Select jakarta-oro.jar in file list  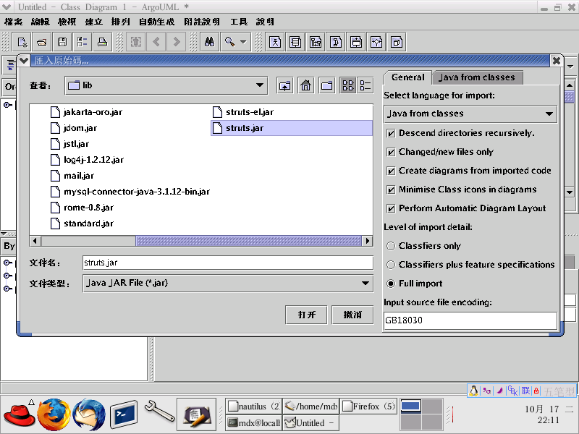pos(86,112)
